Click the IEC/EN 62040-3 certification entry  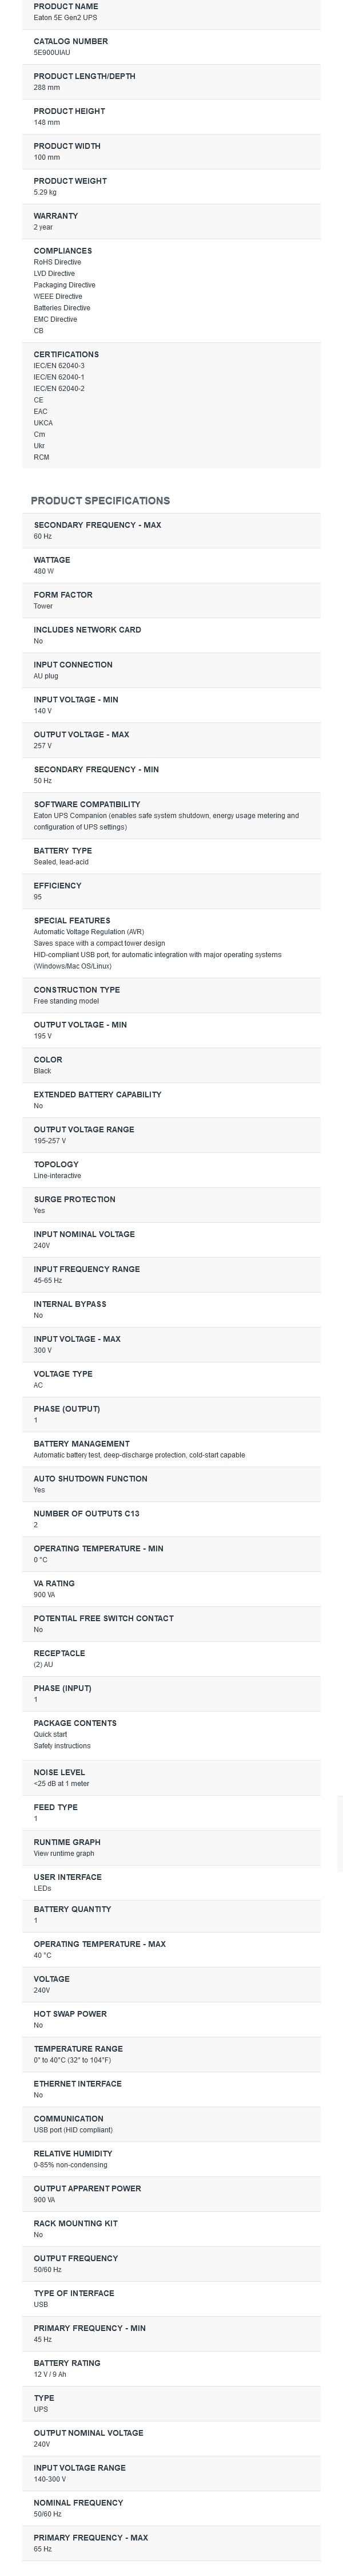click(59, 366)
